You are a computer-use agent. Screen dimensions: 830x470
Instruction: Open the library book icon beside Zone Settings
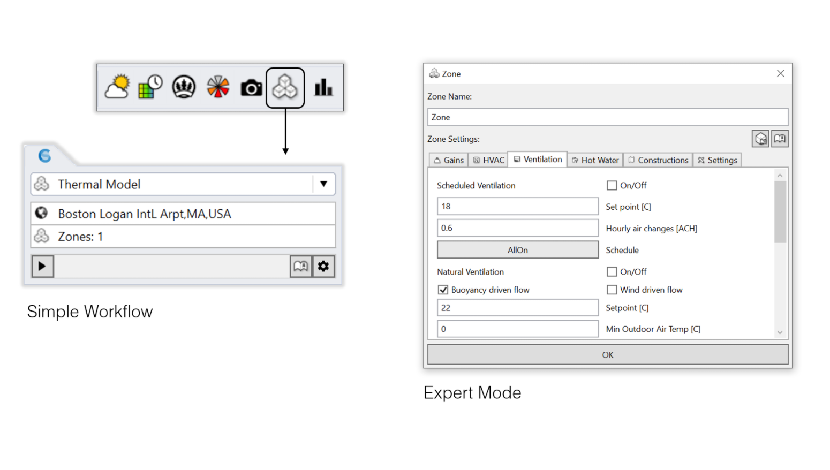point(780,139)
